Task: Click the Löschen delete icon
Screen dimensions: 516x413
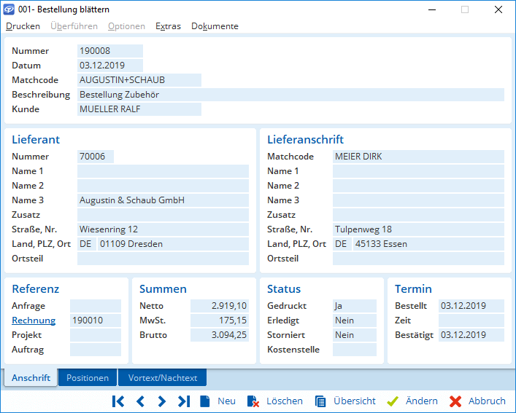Action: [x=253, y=401]
